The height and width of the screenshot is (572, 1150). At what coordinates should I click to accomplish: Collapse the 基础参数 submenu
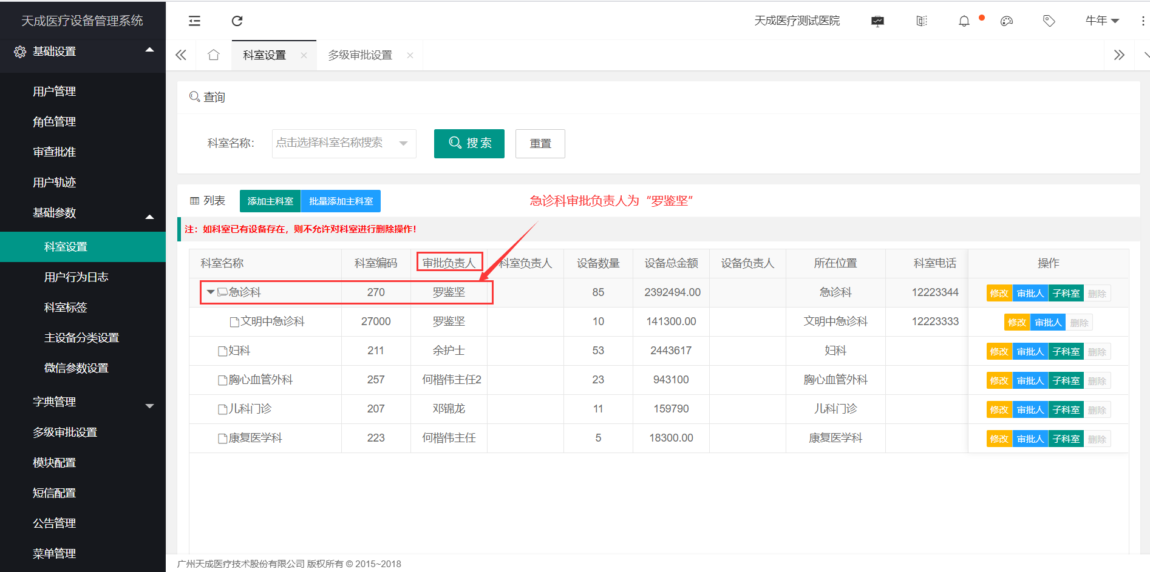(149, 217)
